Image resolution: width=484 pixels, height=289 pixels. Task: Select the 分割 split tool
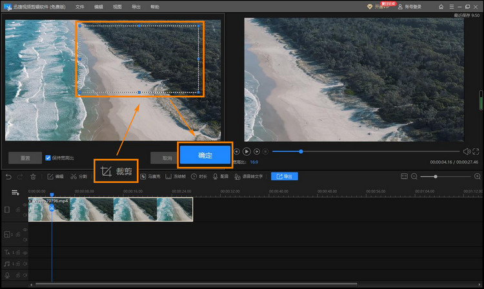[79, 176]
